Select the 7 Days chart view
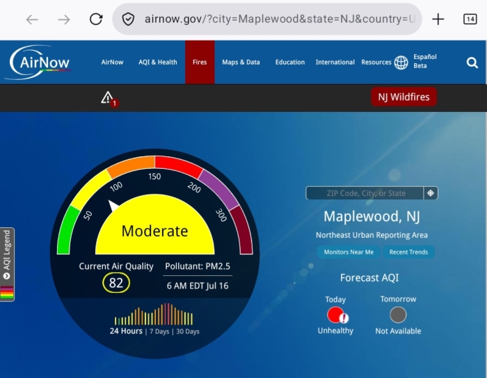 pyautogui.click(x=159, y=331)
